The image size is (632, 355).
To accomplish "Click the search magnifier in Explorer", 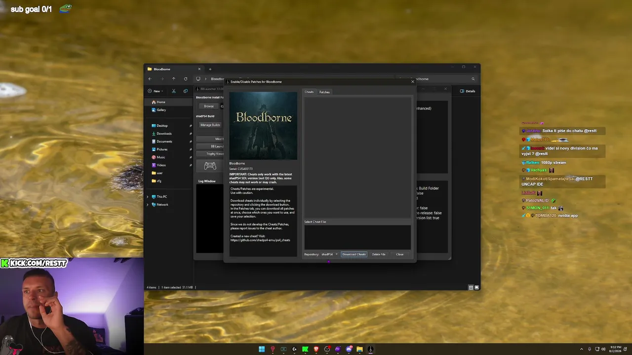I will click(473, 79).
